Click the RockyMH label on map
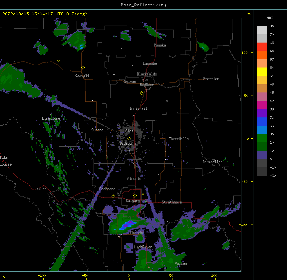This screenshot has height=280, width=287. (82, 75)
